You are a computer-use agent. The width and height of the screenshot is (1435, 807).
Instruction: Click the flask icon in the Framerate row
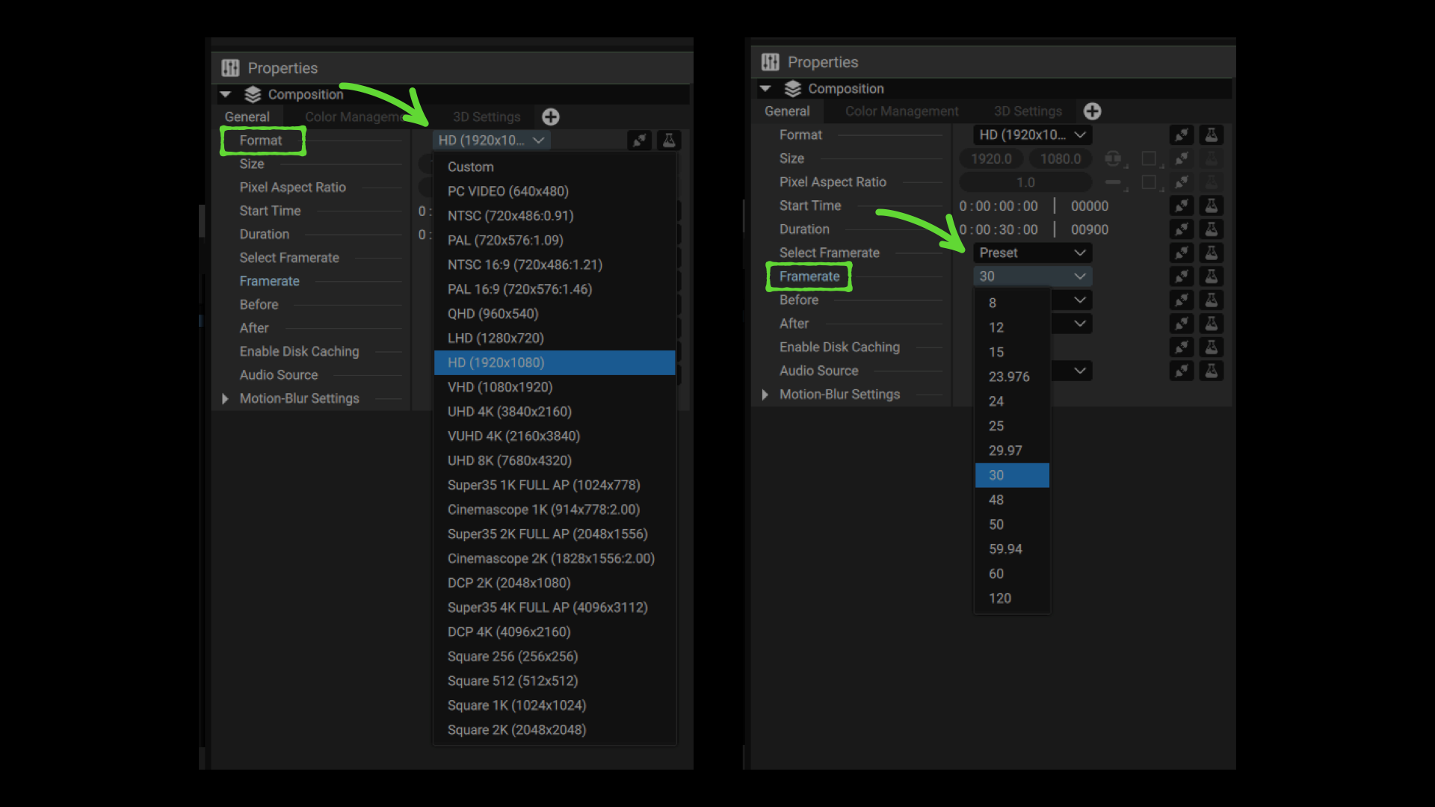click(1212, 276)
